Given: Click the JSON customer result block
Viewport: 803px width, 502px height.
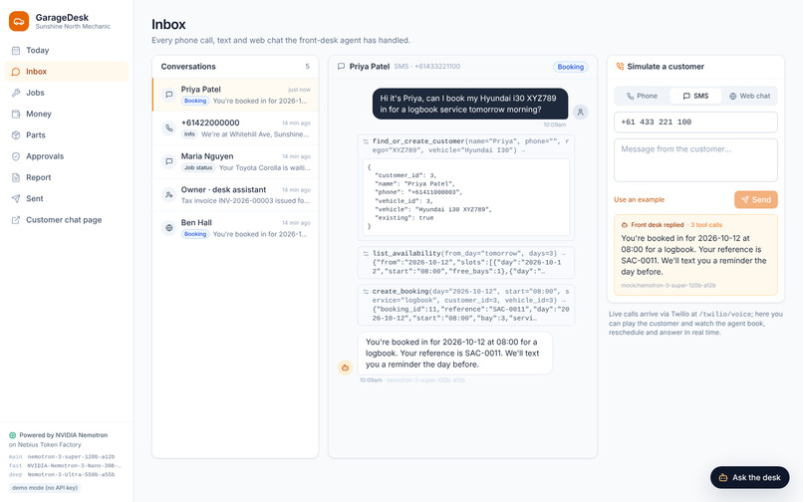Looking at the screenshot, I should [466, 196].
